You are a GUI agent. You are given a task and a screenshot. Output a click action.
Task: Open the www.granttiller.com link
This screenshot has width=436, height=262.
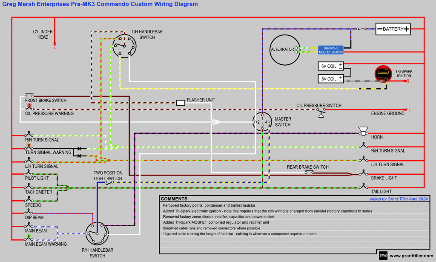pos(411,256)
